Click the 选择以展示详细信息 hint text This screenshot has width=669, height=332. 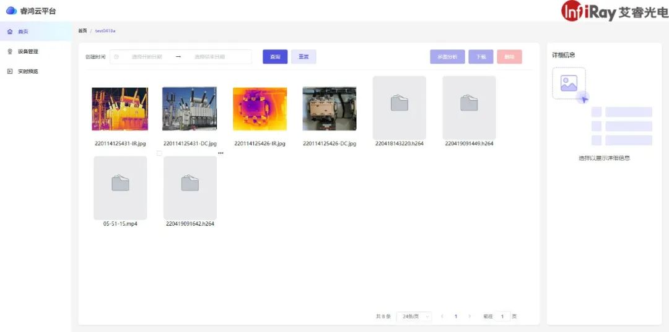click(604, 158)
